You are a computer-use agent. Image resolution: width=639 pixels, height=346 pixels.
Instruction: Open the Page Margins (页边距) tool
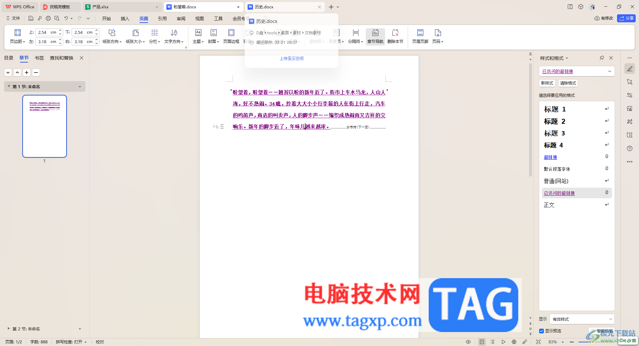pyautogui.click(x=17, y=36)
